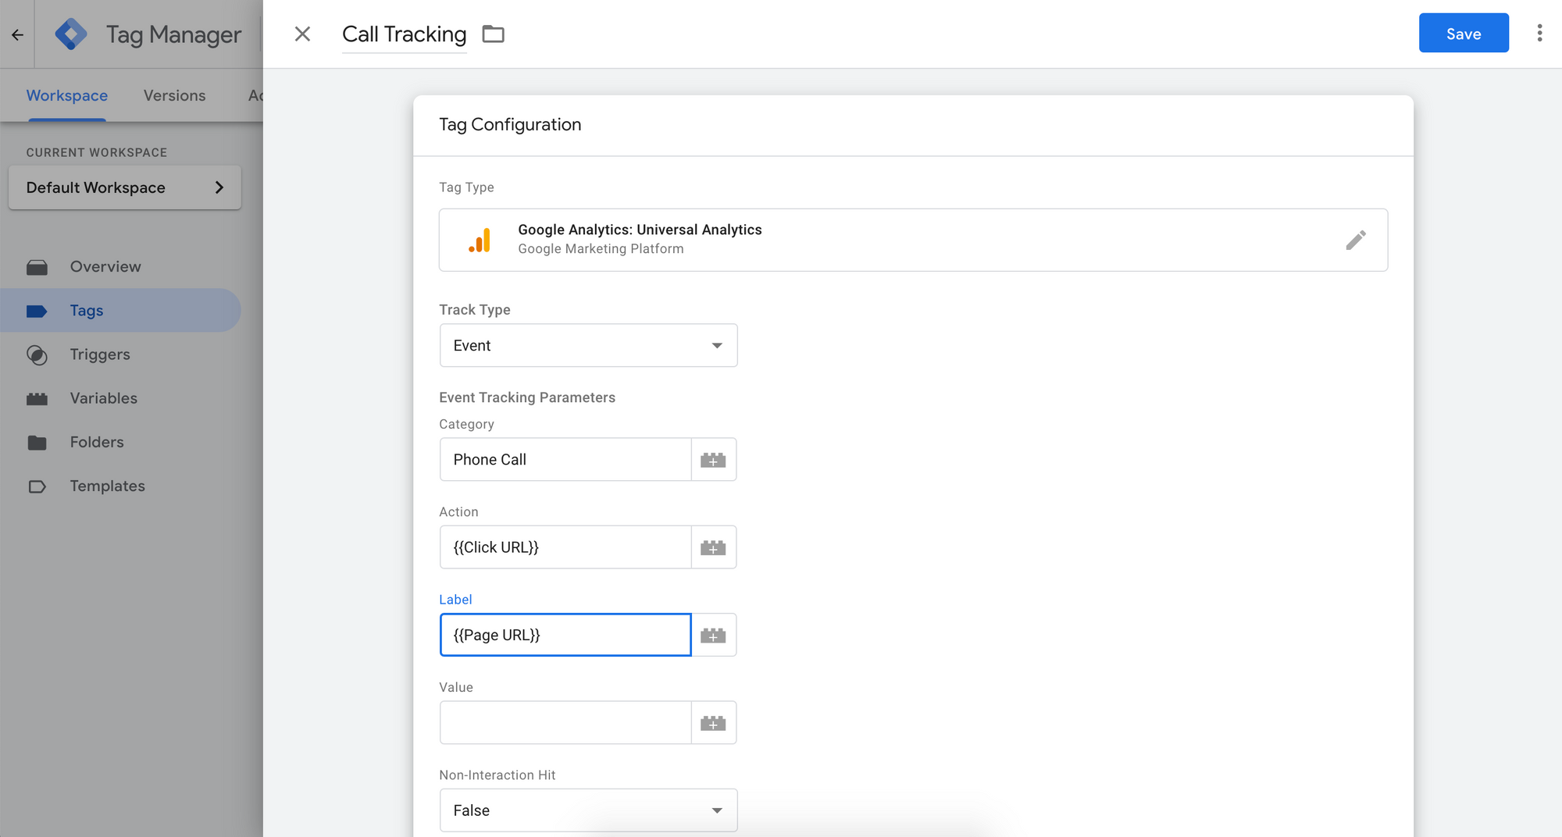
Task: Open the folder icon beside Call Tracking
Action: [493, 34]
